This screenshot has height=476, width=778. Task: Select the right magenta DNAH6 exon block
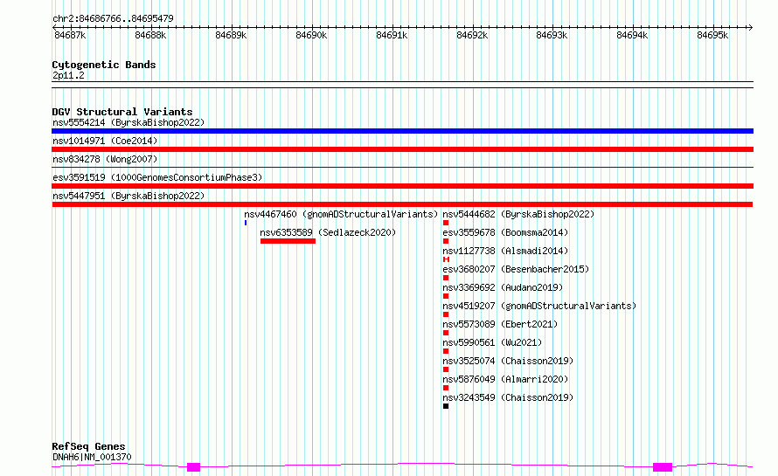coord(663,466)
